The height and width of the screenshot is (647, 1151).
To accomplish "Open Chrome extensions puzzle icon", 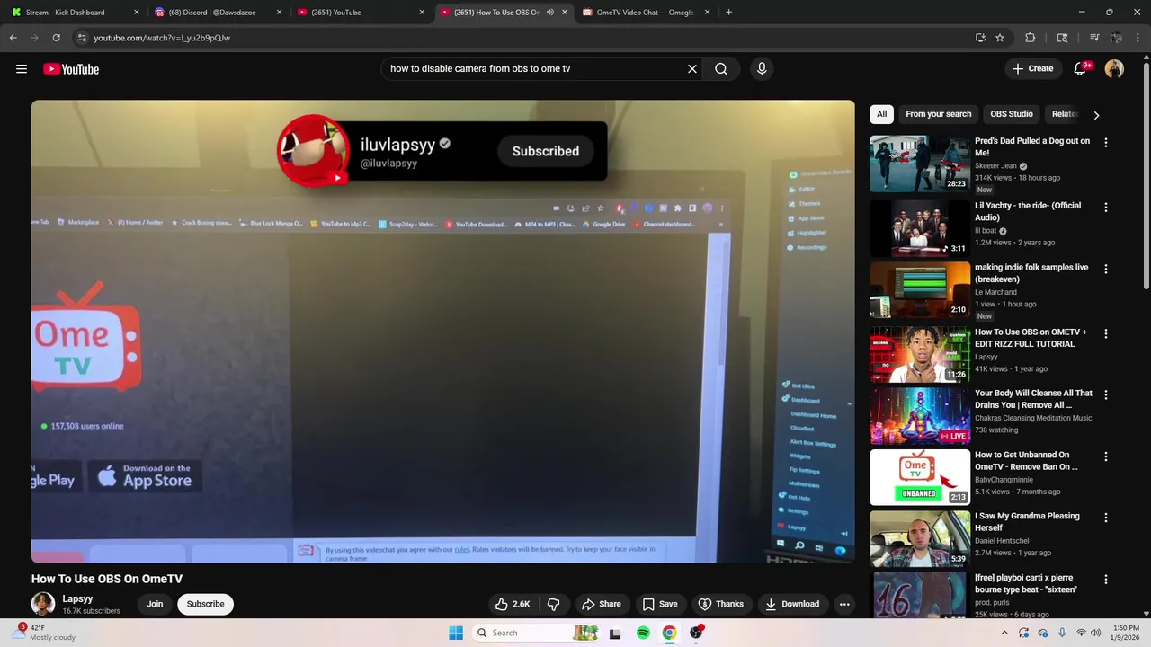I will (1031, 38).
